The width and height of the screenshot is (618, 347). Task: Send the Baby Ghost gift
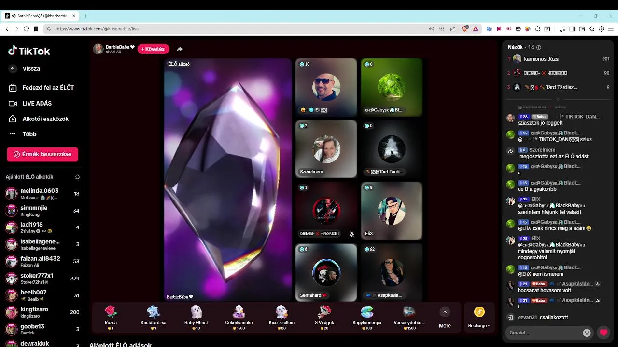coord(196,317)
